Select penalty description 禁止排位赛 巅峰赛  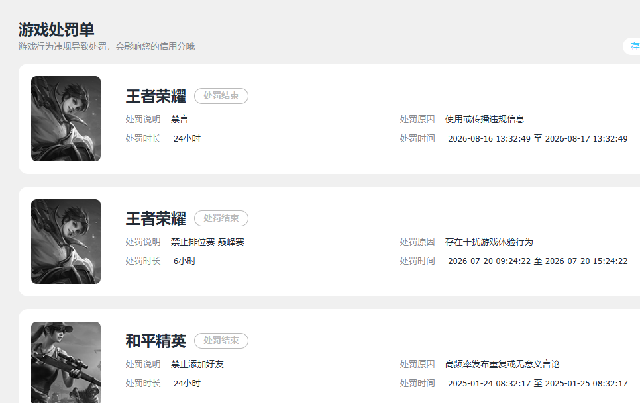(x=207, y=242)
